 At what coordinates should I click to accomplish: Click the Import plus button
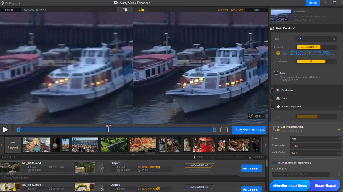[13, 145]
